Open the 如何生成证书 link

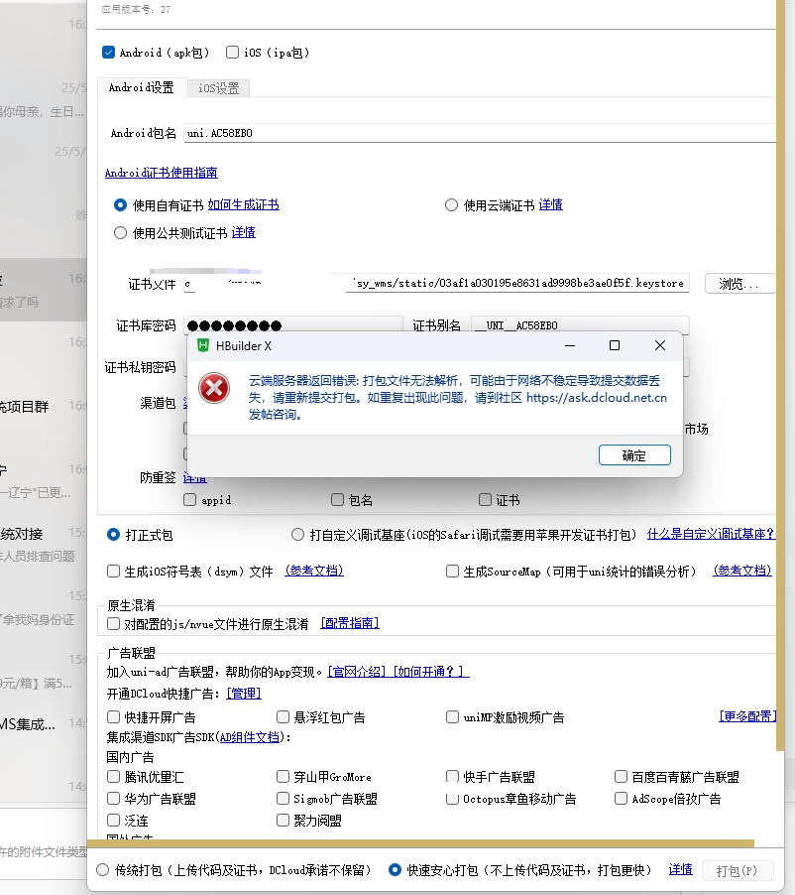pyautogui.click(x=244, y=205)
